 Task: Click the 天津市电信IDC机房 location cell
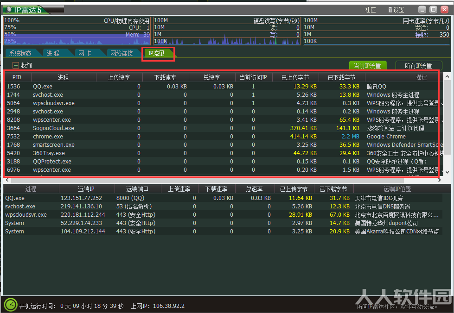click(x=379, y=198)
